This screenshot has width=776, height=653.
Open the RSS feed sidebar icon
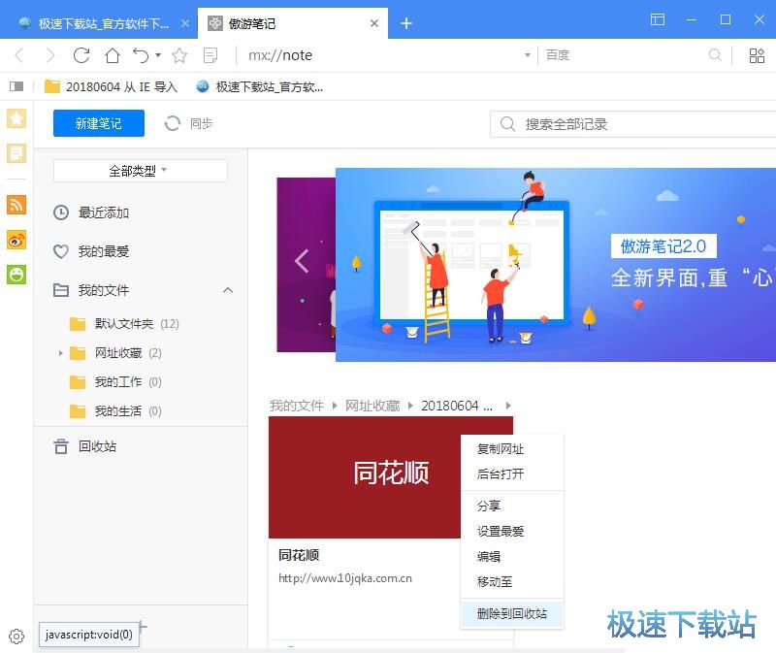(x=16, y=205)
